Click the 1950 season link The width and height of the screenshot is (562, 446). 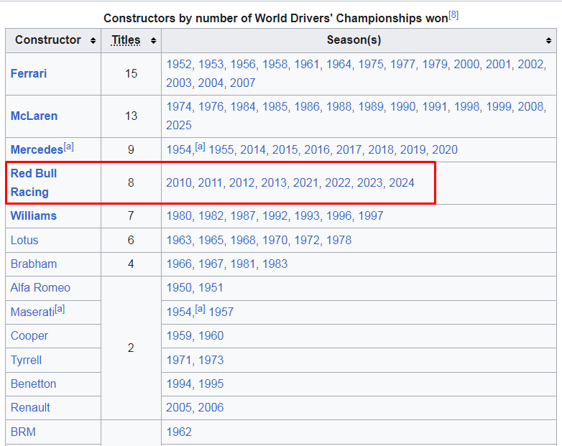(179, 287)
